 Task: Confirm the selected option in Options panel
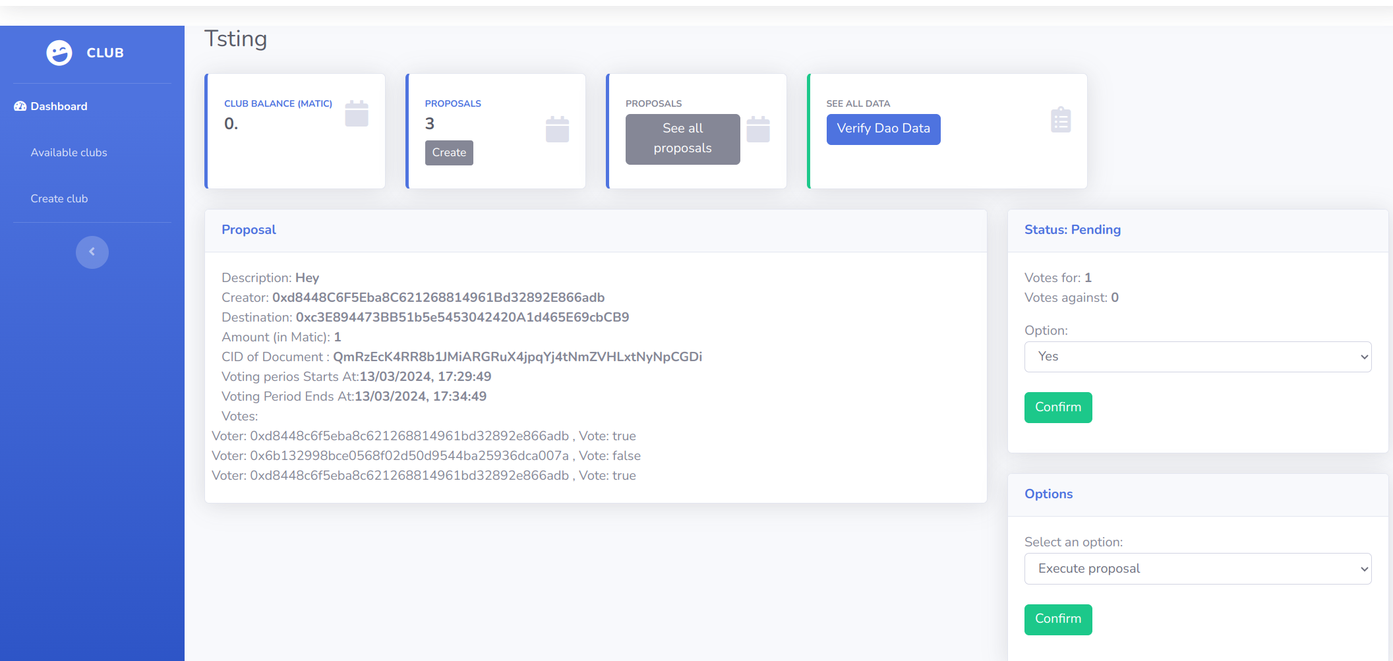click(1058, 619)
